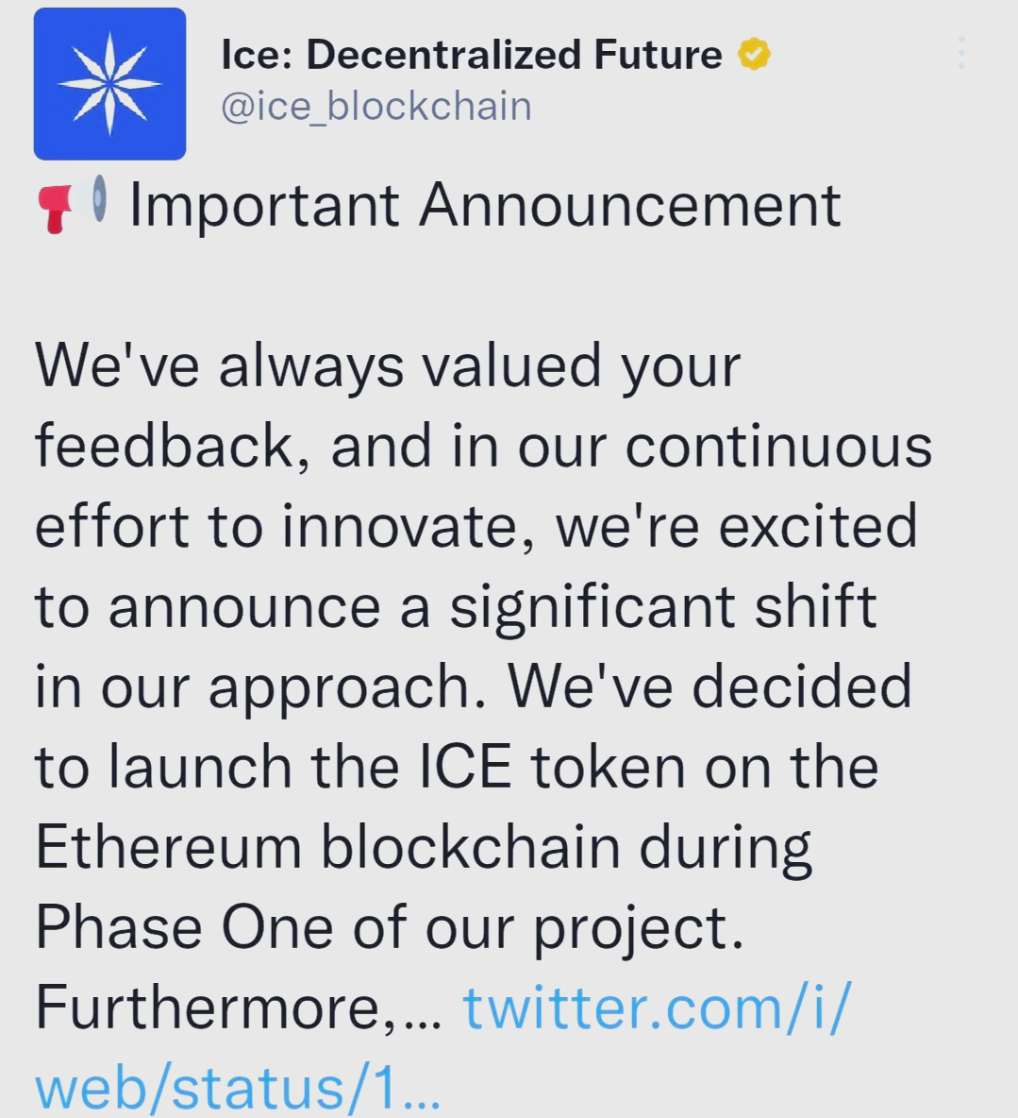Image resolution: width=1018 pixels, height=1118 pixels.
Task: Click the web/status/1… link continuation
Action: coord(238,1088)
